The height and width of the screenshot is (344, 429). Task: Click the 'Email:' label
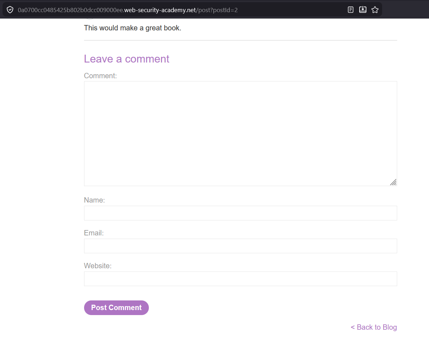[x=94, y=233]
